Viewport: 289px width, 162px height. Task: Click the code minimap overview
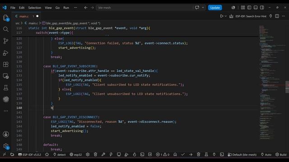(272, 83)
